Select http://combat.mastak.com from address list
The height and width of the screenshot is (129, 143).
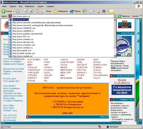coord(61,53)
